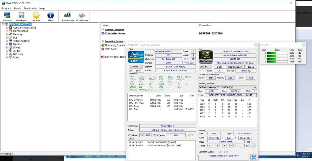Viewport: 312px width, 161px height.
Task: Click the Audio speaker tree icon
Action: [11, 51]
